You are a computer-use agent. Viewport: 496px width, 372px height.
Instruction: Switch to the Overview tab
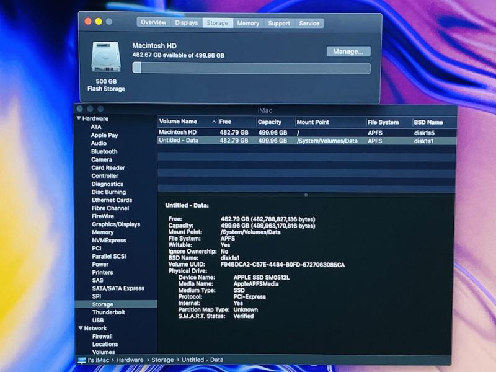153,23
